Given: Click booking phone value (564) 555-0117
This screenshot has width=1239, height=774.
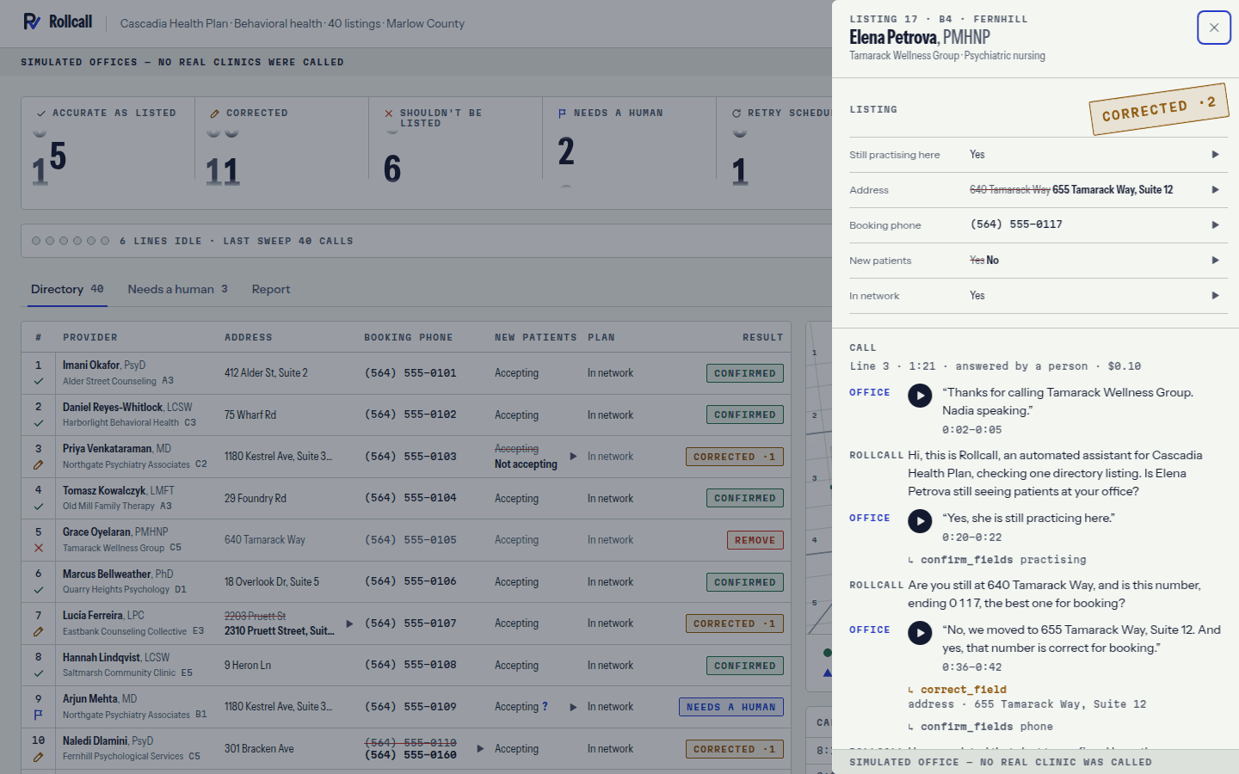Looking at the screenshot, I should 1016,224.
